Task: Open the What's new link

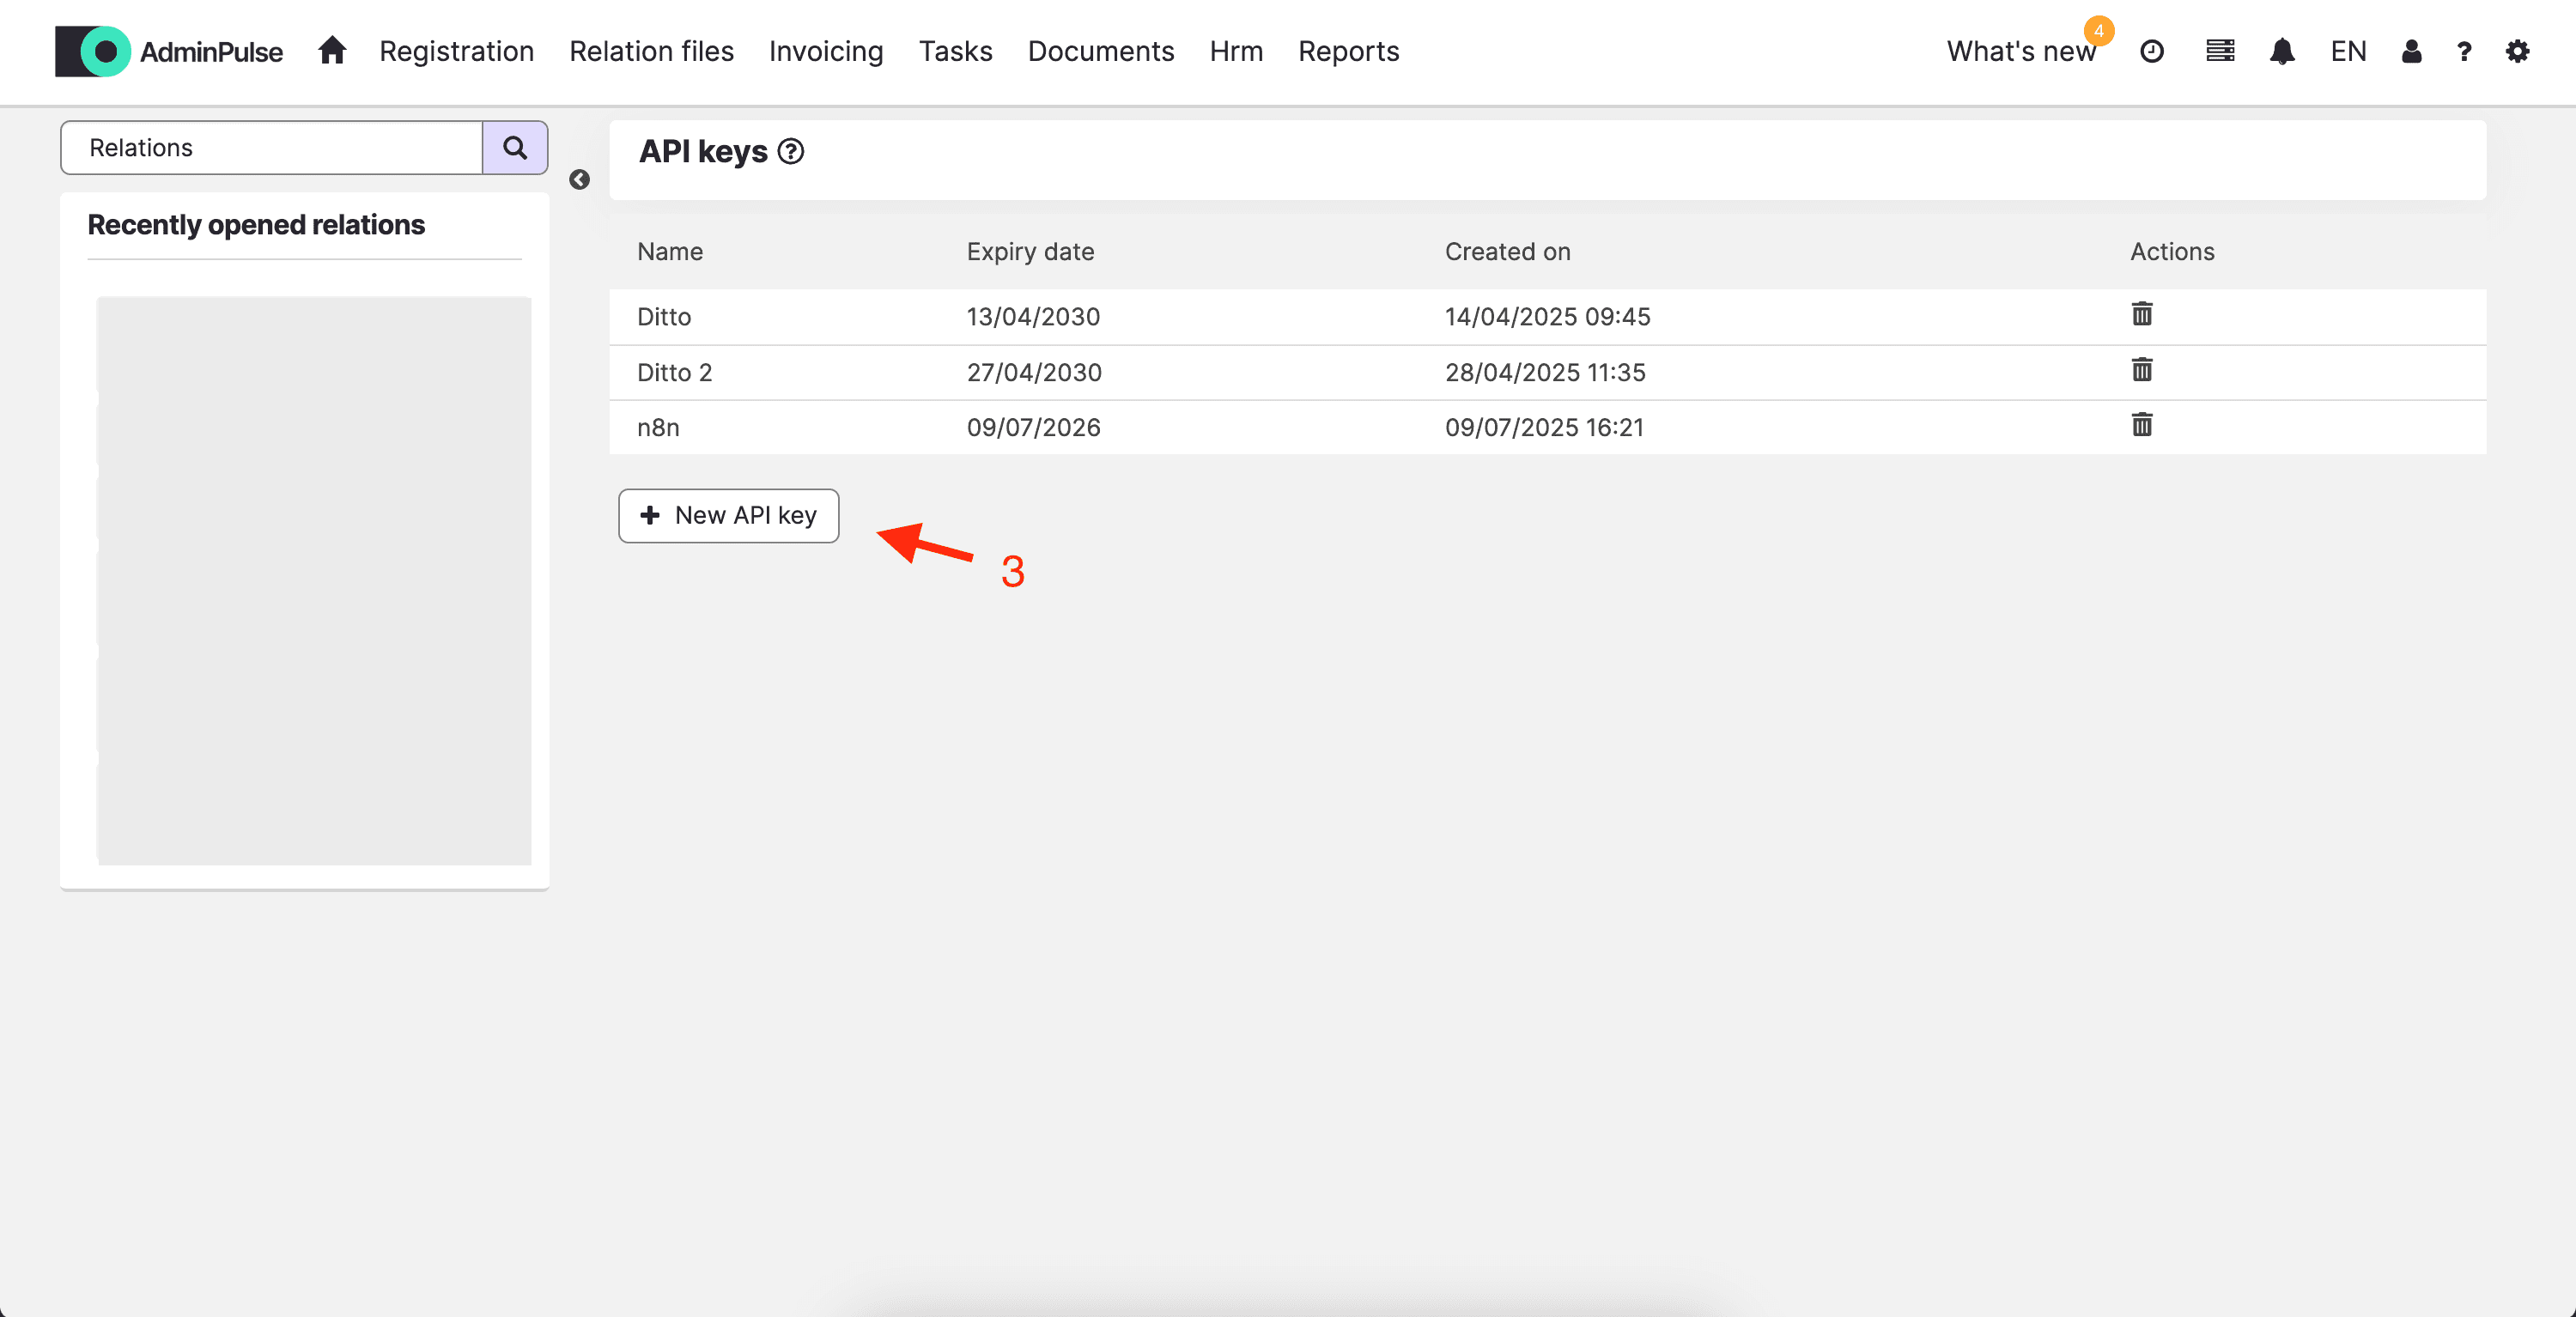Action: [x=2020, y=52]
